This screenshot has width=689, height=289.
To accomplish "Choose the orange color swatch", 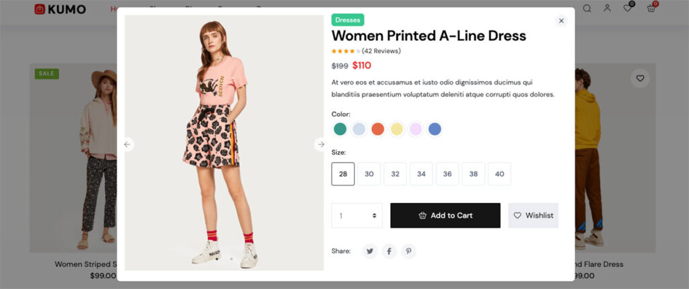I will (377, 129).
